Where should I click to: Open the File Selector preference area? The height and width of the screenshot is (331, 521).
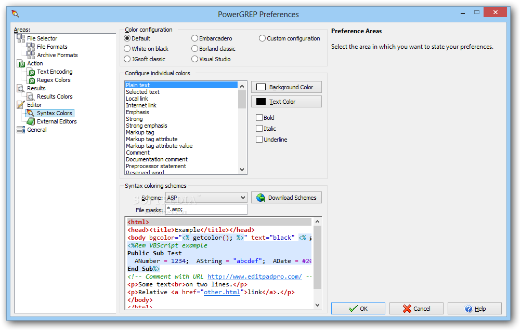(42, 38)
